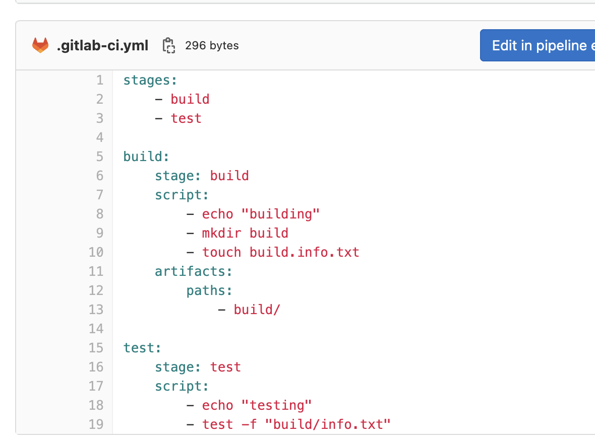Click the 'stage: build' line

202,176
